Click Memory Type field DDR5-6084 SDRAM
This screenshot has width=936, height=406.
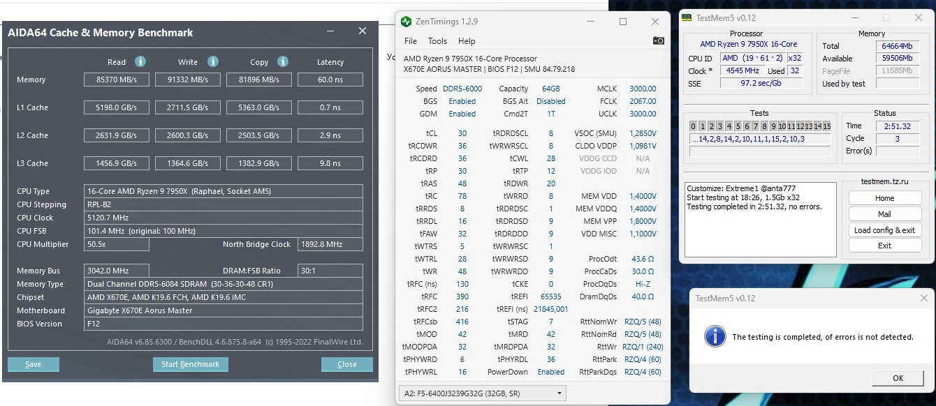point(224,284)
